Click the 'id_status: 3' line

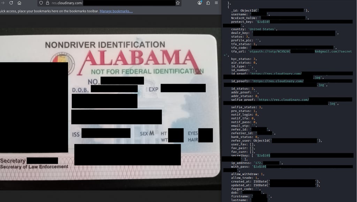pos(243,89)
